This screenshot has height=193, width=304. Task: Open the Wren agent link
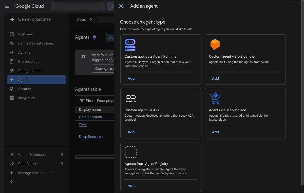(x=83, y=124)
